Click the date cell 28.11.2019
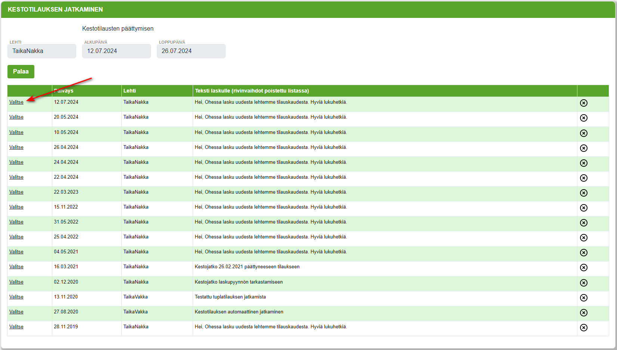Viewport: 617px width, 350px height. pyautogui.click(x=66, y=327)
